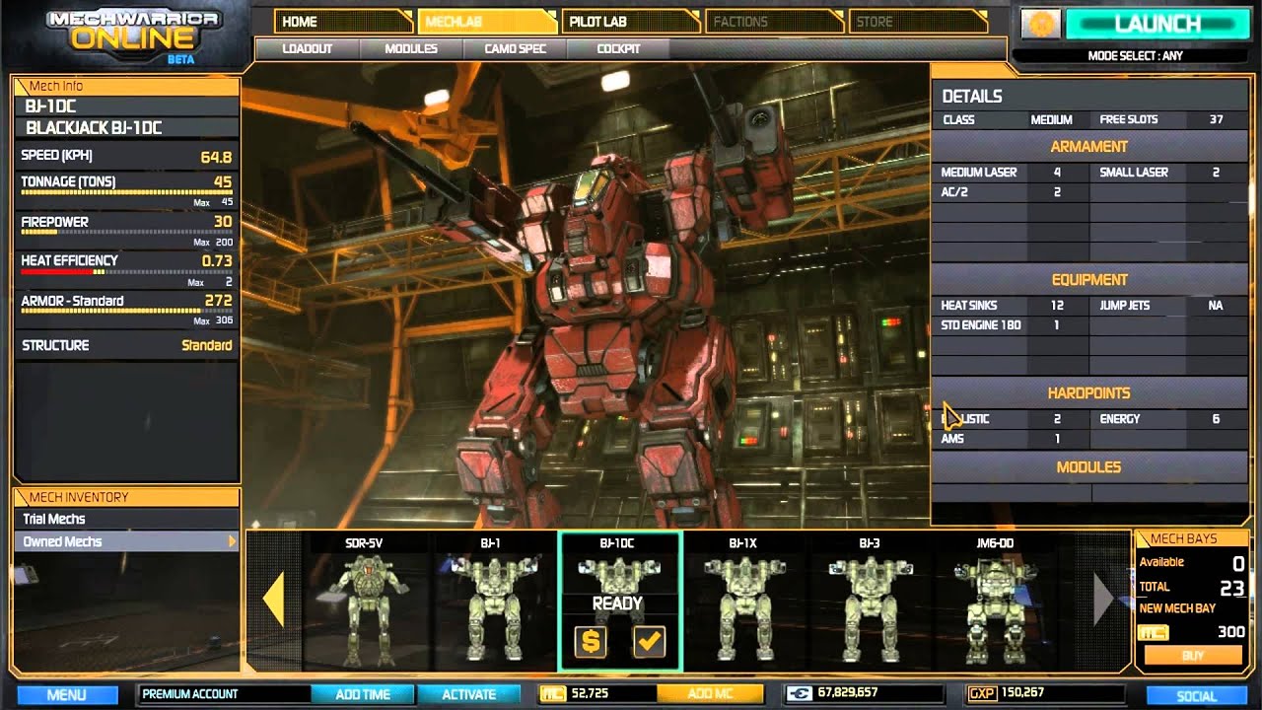The width and height of the screenshot is (1262, 710).
Task: Click the Social button
Action: 1196,696
